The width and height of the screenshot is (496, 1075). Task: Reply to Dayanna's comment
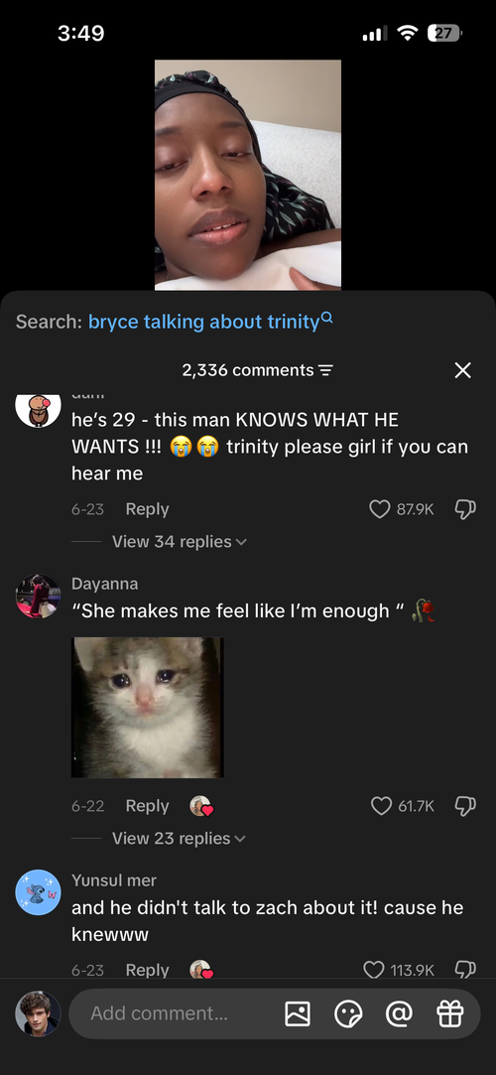click(147, 806)
